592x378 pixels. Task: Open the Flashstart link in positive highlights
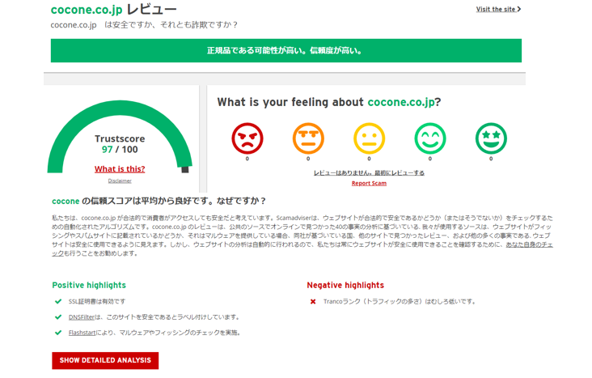82,333
